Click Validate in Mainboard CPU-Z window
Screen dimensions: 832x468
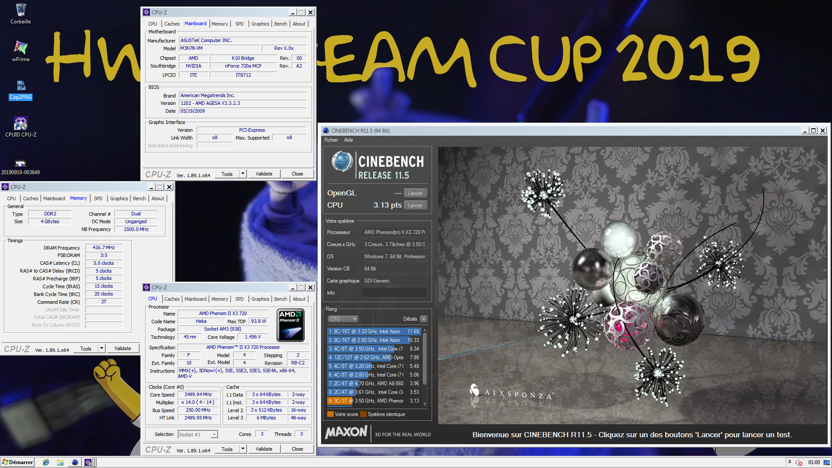pos(264,174)
